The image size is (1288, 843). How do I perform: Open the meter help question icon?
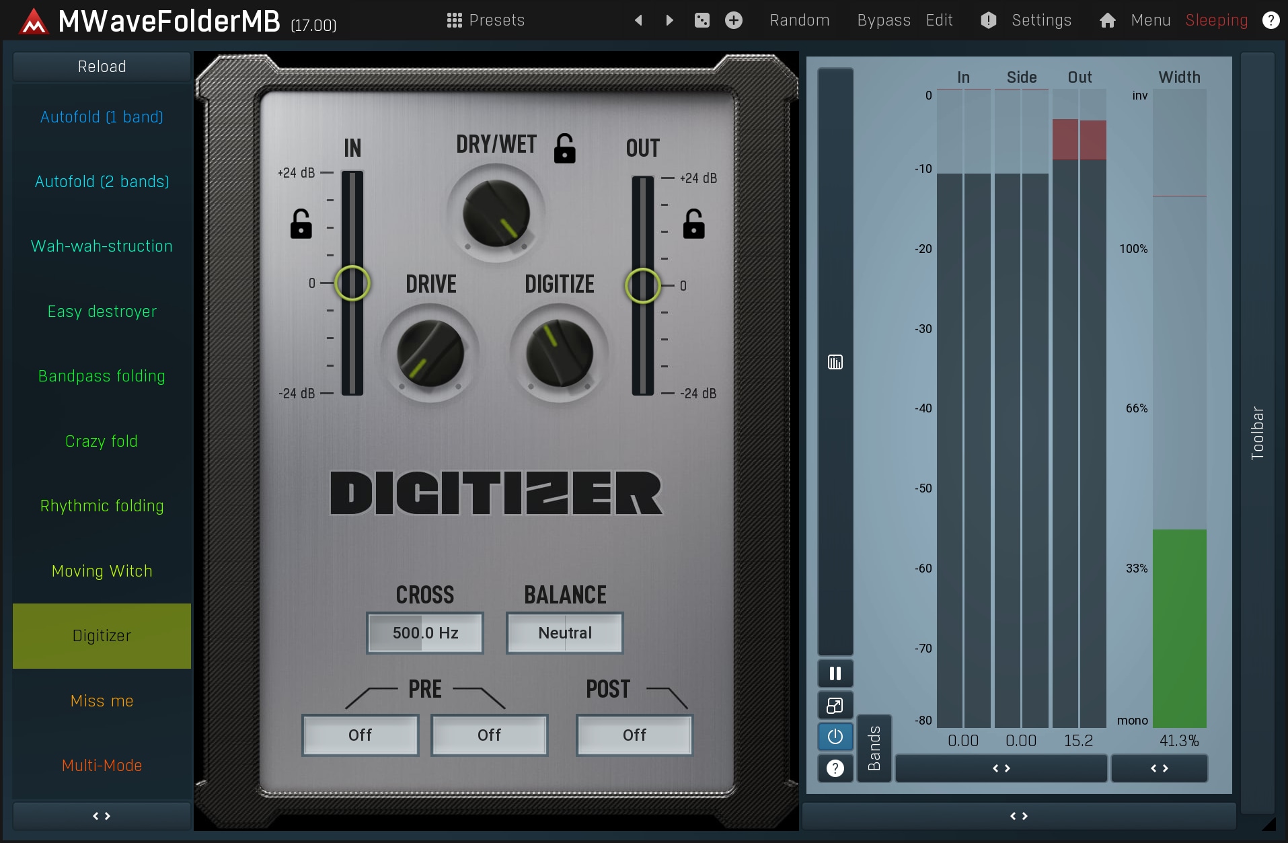(835, 768)
